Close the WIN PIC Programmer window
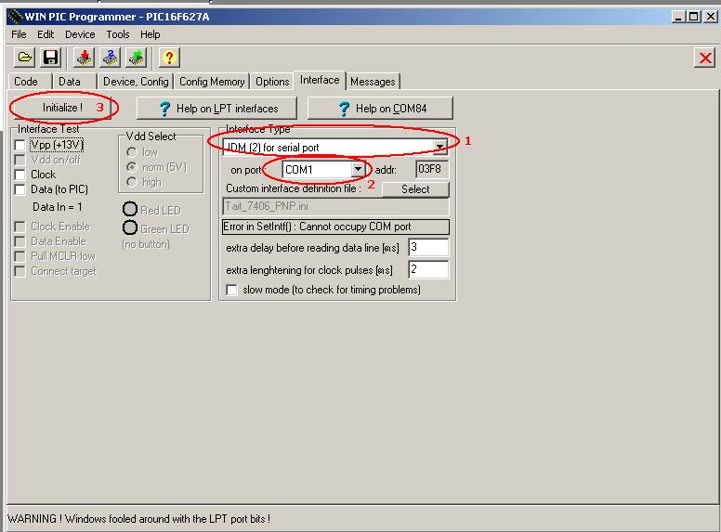 711,17
